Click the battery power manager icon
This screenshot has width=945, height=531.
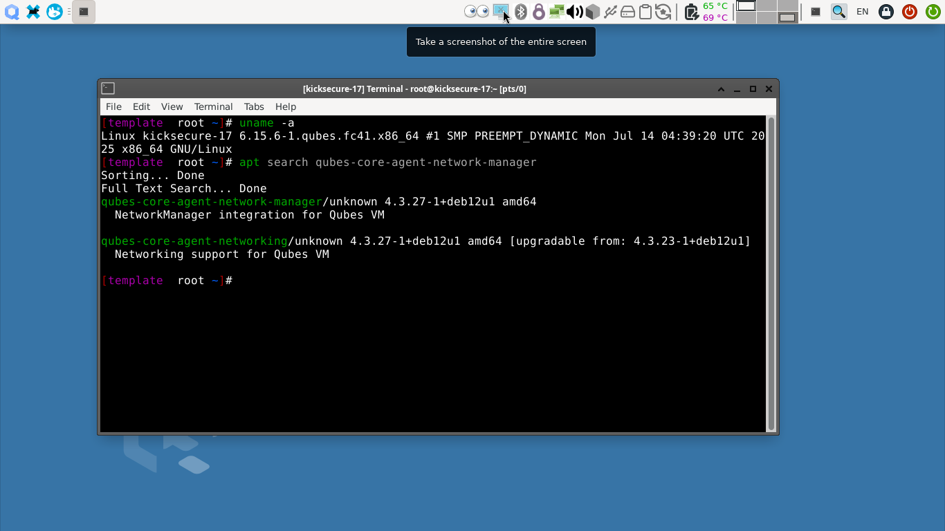(x=691, y=12)
